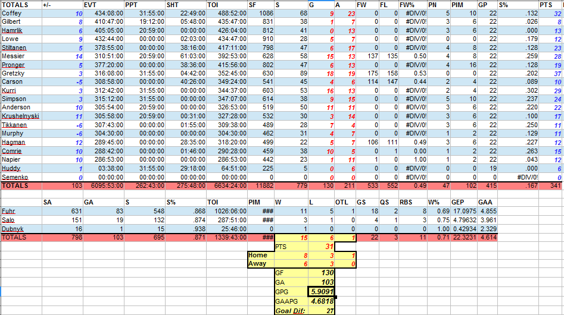Click the Semenko player name cell
Viewport: 564px width, 315px height.
coord(21,177)
